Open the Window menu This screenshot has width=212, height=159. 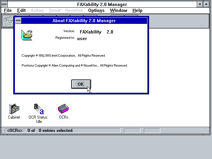coord(119,10)
